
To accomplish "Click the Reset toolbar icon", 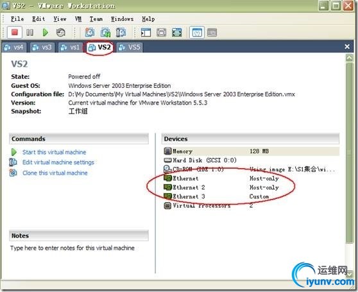I will [61, 33].
